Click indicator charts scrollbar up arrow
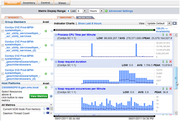 click(176, 35)
